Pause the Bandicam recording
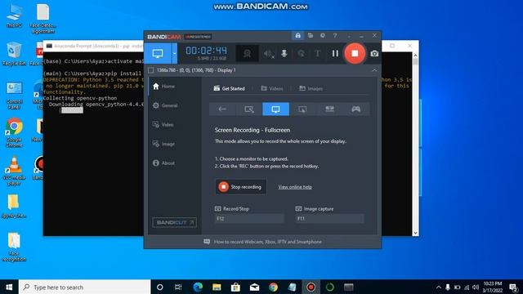This screenshot has height=294, width=523. [335, 53]
